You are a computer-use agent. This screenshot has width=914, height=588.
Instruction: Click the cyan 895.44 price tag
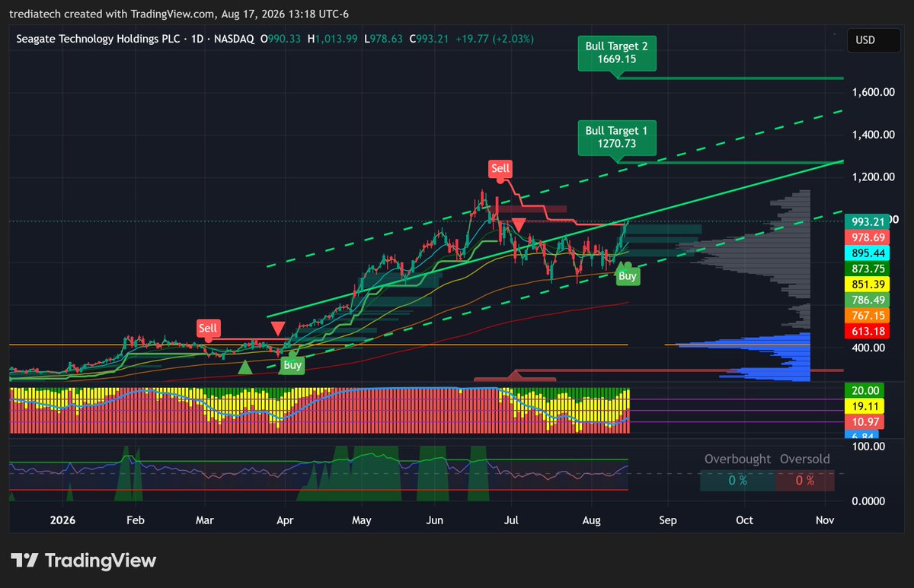pyautogui.click(x=867, y=253)
